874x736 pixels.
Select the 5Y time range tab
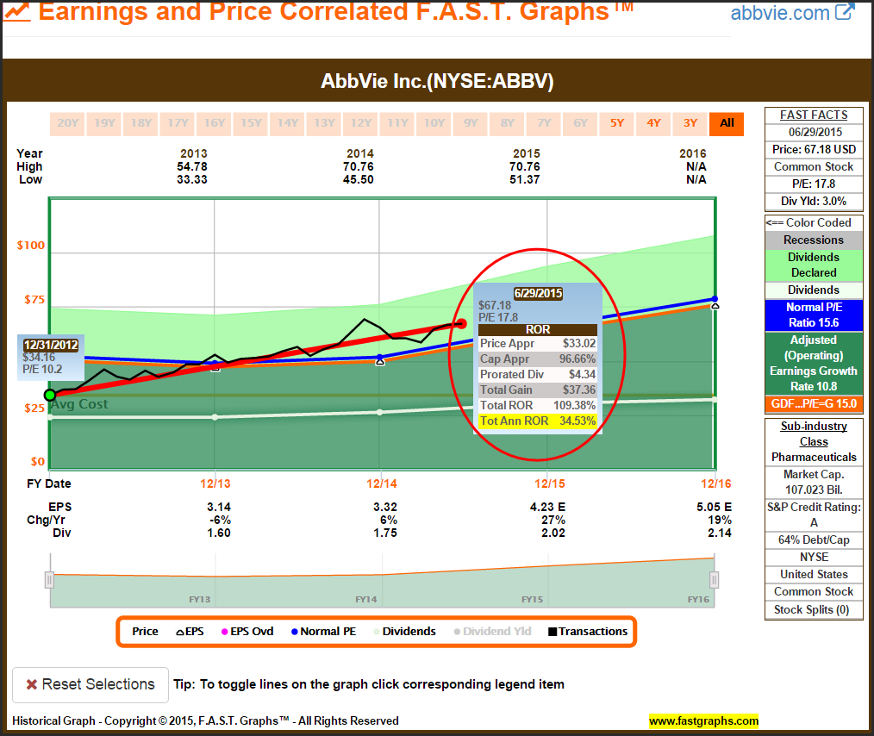tap(617, 123)
